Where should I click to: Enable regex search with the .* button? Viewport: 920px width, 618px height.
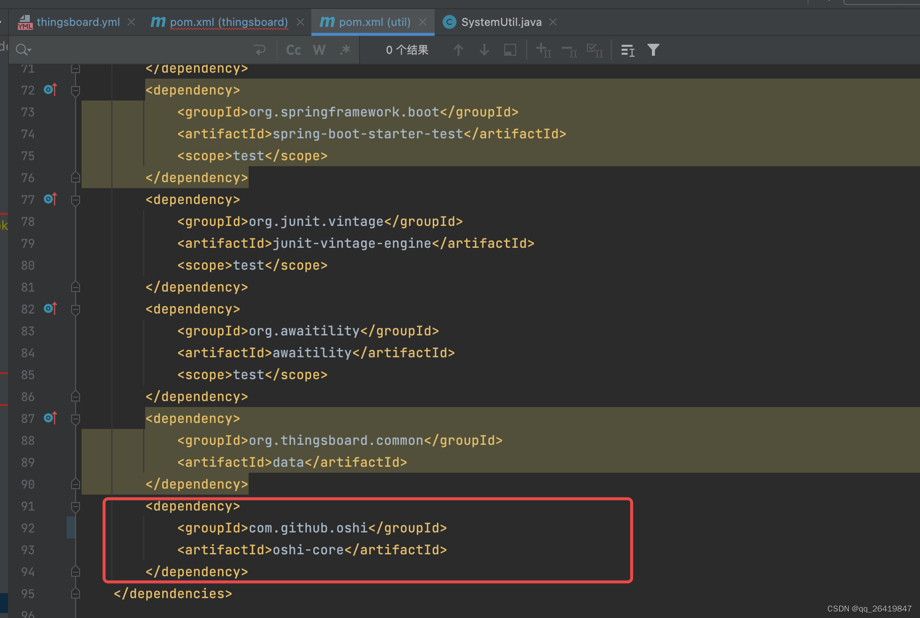point(345,50)
